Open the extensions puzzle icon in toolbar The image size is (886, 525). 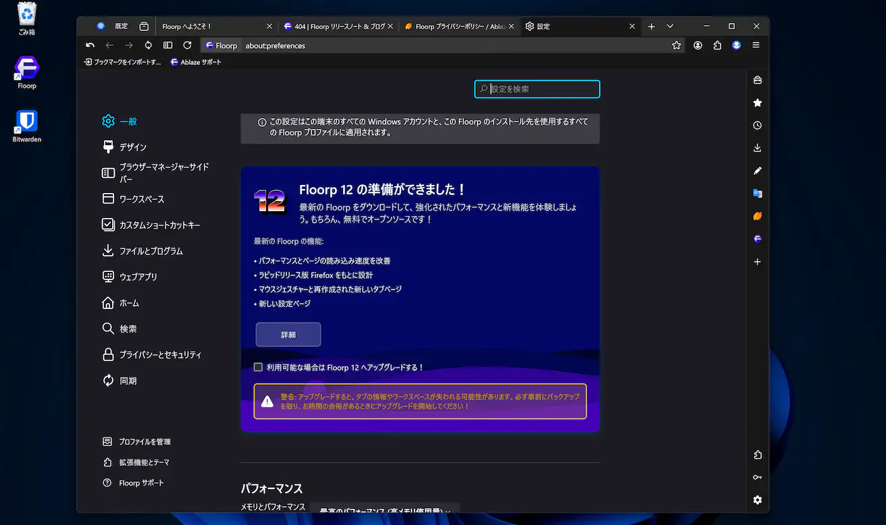click(x=717, y=45)
